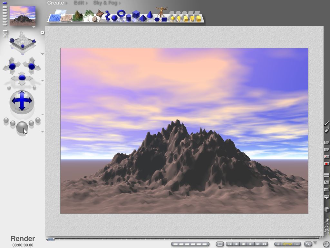This screenshot has height=248, width=330.
Task: Open the Sky & Fog palette menu
Action: pos(105,3)
